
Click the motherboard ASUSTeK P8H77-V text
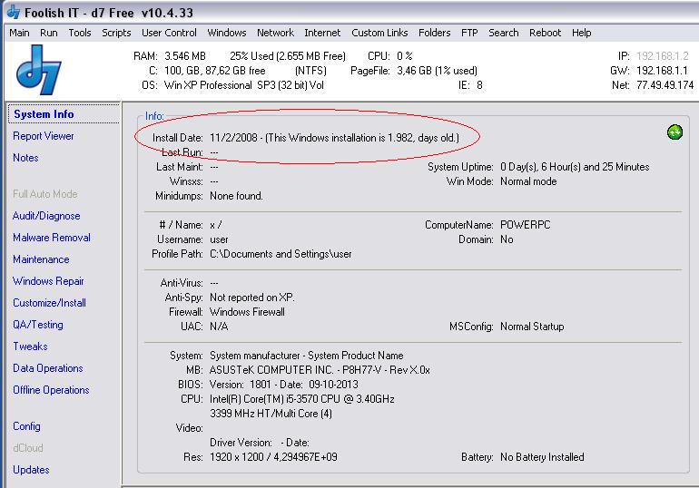coord(320,370)
